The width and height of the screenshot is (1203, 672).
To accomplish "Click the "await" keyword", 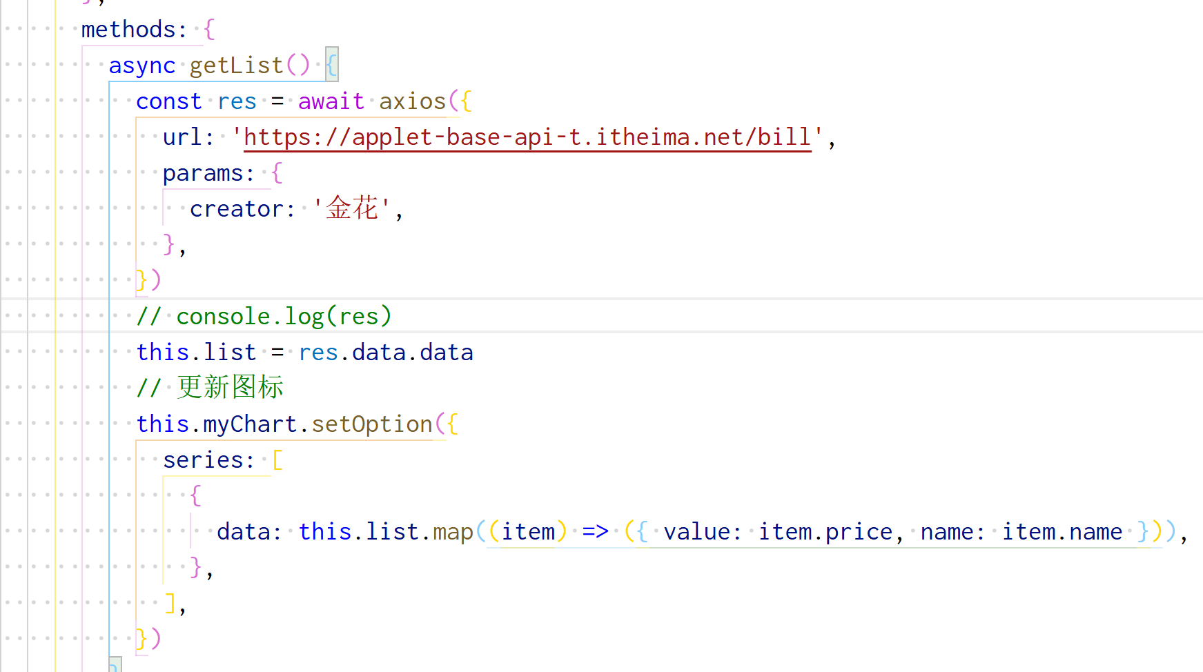I will (x=331, y=101).
